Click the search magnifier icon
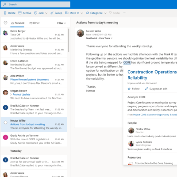The height and width of the screenshot is (177, 177). [4, 4]
